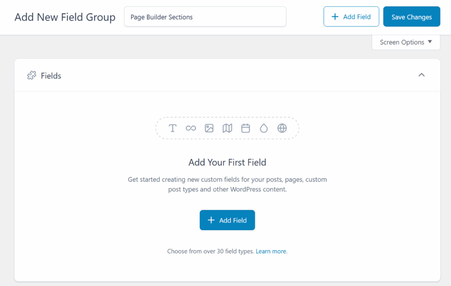
Task: Follow the Learn more link
Action: click(x=271, y=251)
